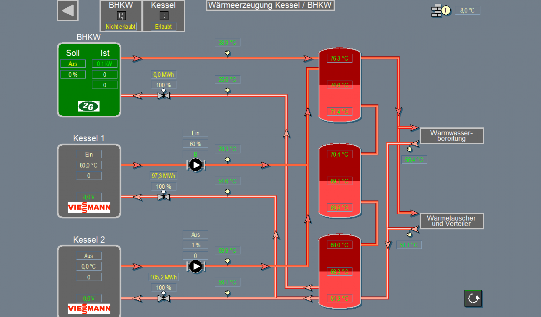The image size is (541, 317).
Task: Click the Kessel 1 pump icon
Action: [x=196, y=165]
